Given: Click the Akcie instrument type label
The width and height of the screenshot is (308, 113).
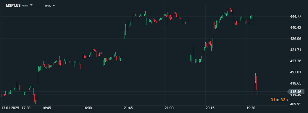Looking at the screenshot, I should coord(25,6).
